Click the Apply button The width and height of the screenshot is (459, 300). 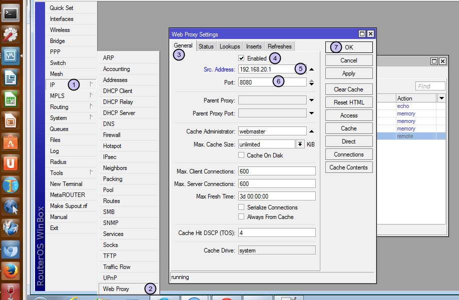pyautogui.click(x=349, y=73)
